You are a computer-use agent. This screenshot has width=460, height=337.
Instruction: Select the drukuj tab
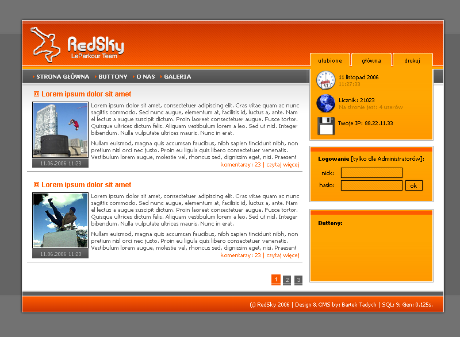pyautogui.click(x=412, y=60)
